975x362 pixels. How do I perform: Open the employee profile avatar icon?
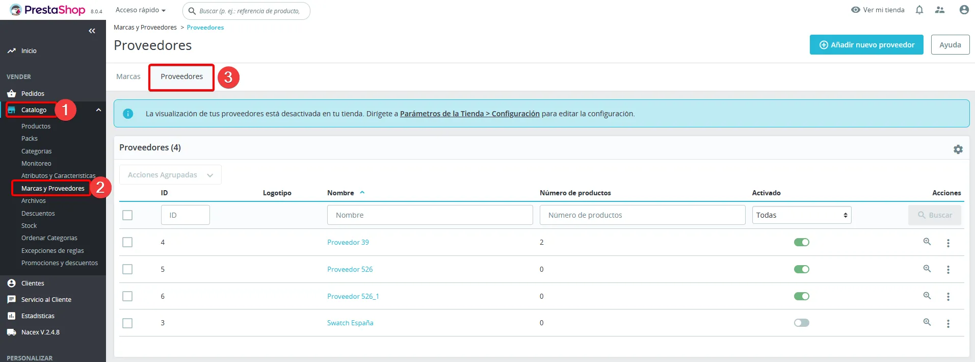coord(964,10)
